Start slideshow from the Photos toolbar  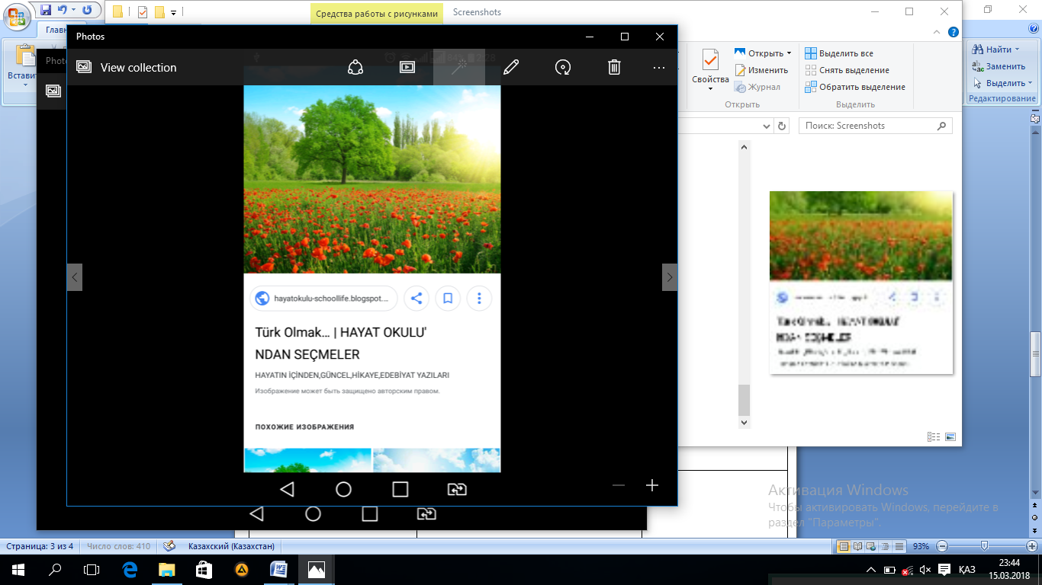click(407, 67)
